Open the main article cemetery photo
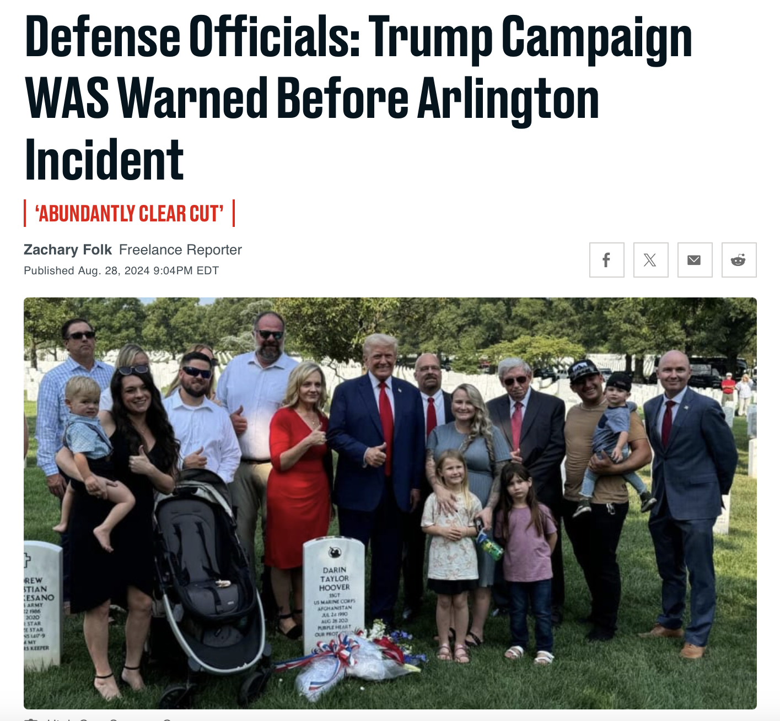The width and height of the screenshot is (780, 721). (x=390, y=503)
